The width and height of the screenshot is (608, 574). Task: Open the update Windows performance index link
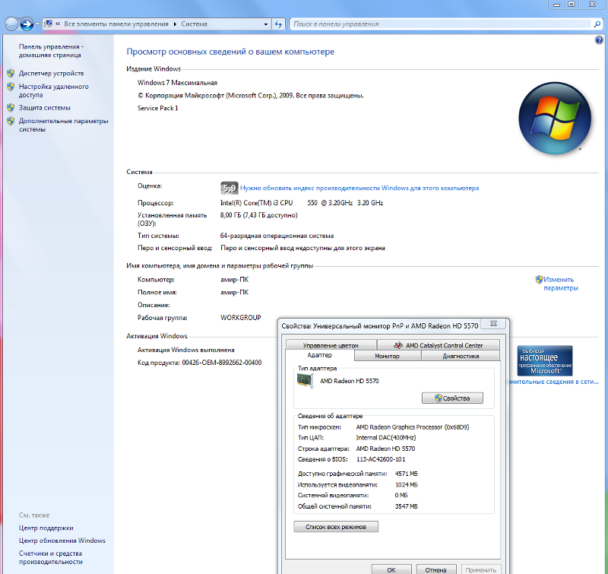click(359, 188)
